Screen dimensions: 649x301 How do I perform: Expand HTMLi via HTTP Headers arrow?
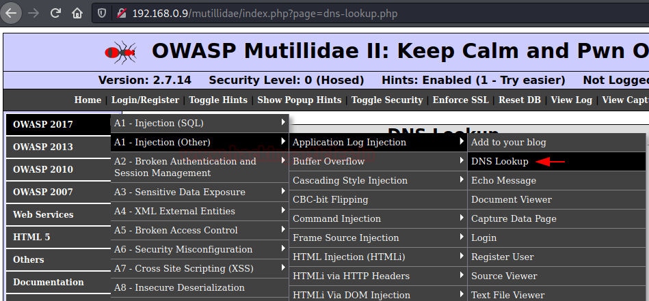pos(462,275)
